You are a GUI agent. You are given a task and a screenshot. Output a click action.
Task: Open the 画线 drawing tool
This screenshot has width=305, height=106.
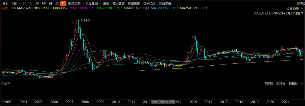pyautogui.click(x=106, y=3)
